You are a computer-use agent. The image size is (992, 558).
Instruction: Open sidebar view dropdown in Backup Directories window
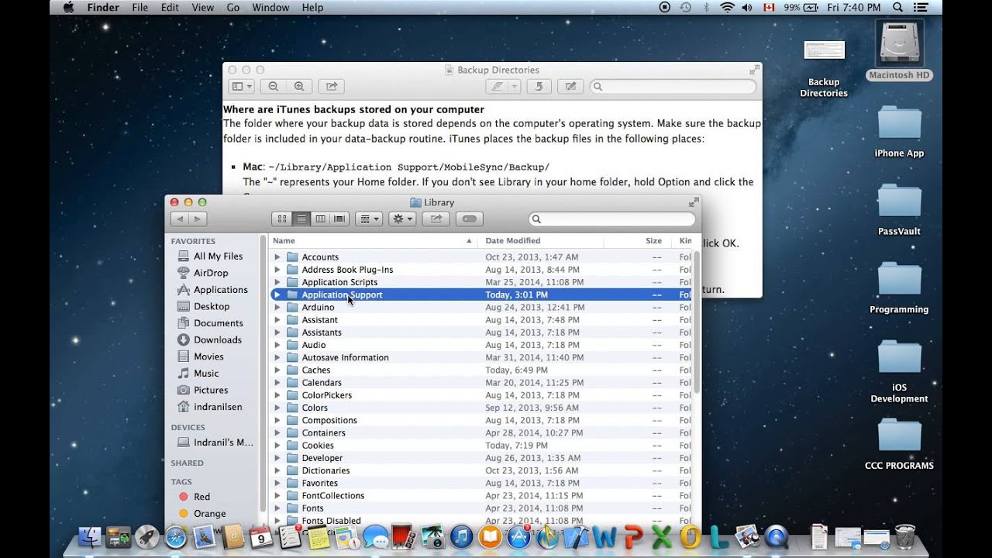point(242,87)
